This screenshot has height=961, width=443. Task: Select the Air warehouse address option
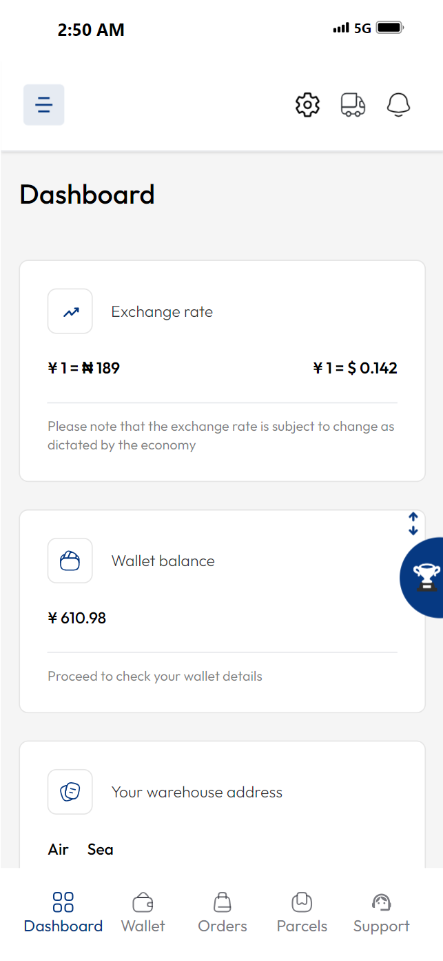[x=59, y=850]
